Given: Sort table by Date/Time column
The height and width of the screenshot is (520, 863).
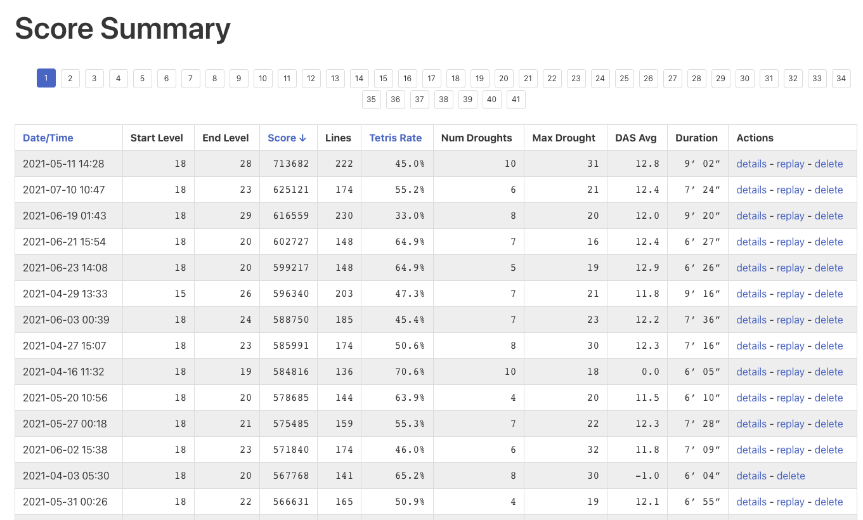Looking at the screenshot, I should pyautogui.click(x=48, y=138).
